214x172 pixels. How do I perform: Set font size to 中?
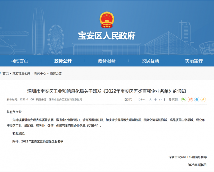click(x=155, y=99)
